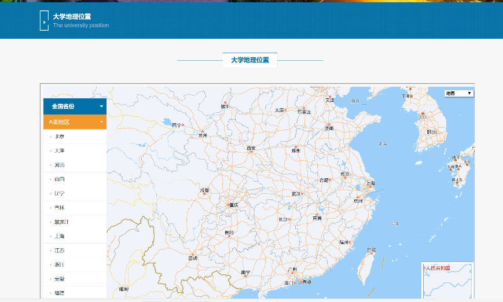Choose 安徽 in the sidebar list
Image resolution: width=503 pixels, height=302 pixels.
60,279
